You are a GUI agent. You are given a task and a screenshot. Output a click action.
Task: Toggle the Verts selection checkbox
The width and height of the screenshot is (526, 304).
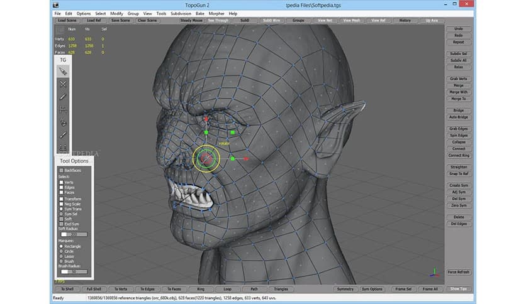(62, 182)
